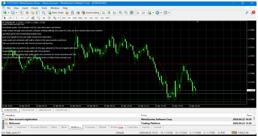Switch chart to Line Chart type
Screen dimensions: 258x136
click(114, 13)
